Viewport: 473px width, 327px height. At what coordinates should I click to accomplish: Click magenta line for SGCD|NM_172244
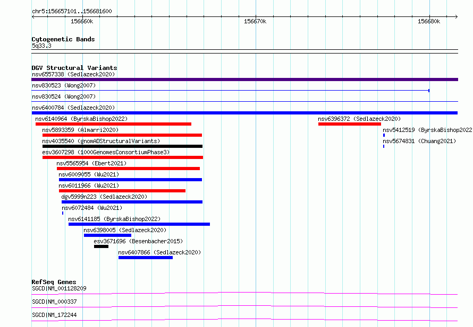coord(244,320)
